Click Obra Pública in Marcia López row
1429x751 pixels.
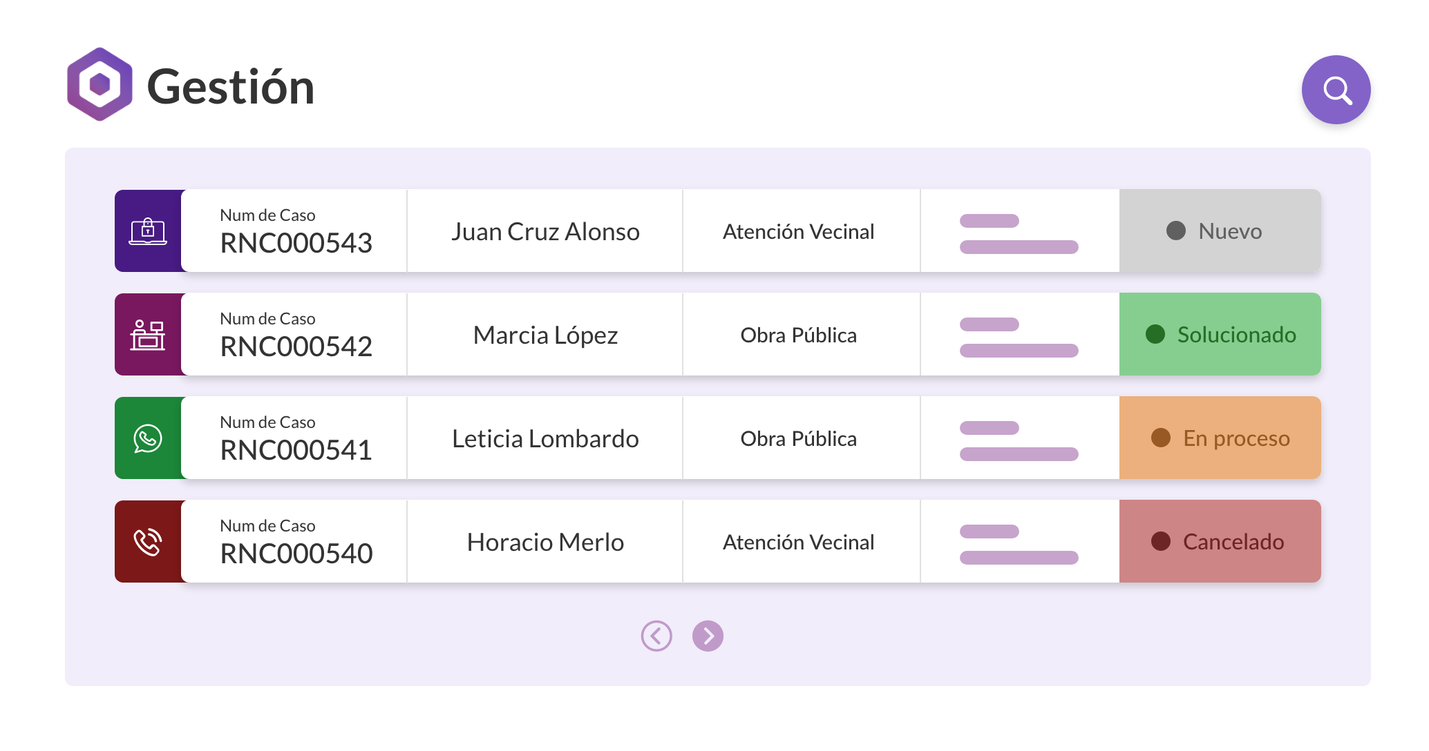[x=798, y=335]
